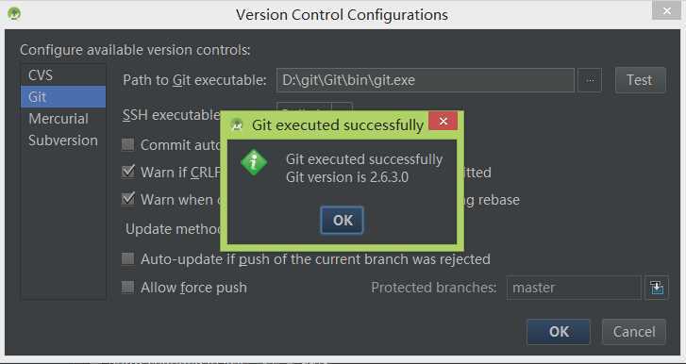Click the Android Studio icon in title bar
The image size is (686, 364).
click(14, 14)
